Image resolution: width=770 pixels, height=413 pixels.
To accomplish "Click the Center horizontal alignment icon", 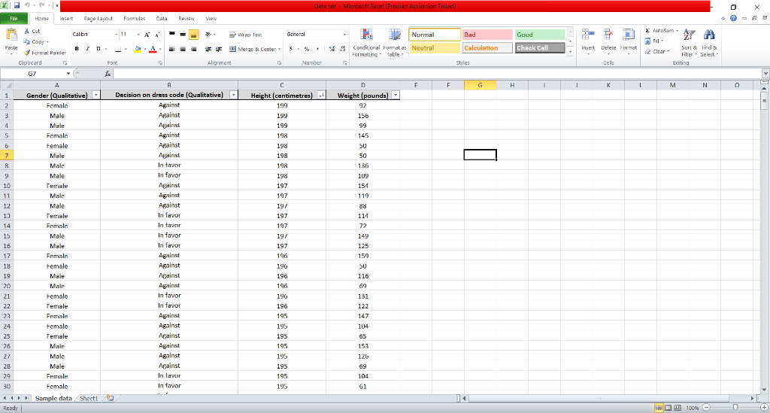I will 183,49.
